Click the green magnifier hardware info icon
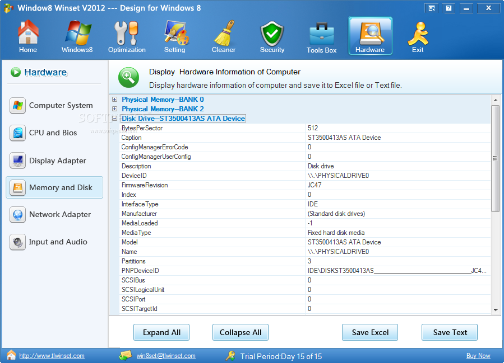This screenshot has width=504, height=363. (128, 77)
